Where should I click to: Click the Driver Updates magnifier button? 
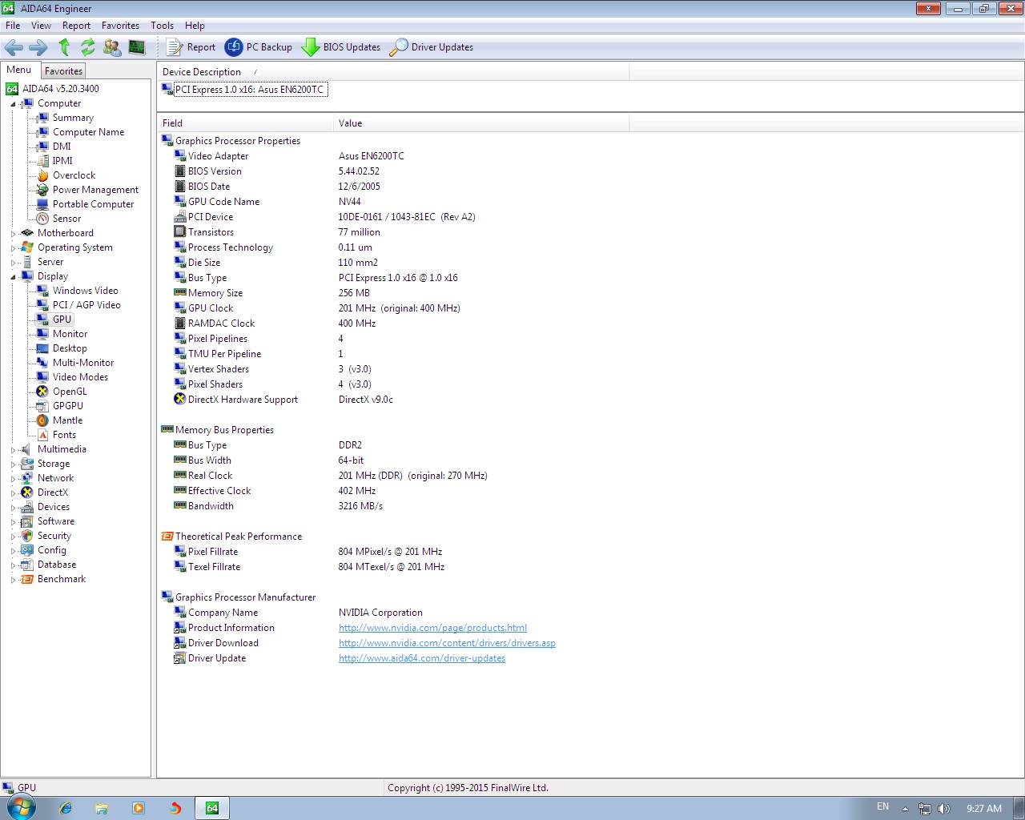[432, 47]
